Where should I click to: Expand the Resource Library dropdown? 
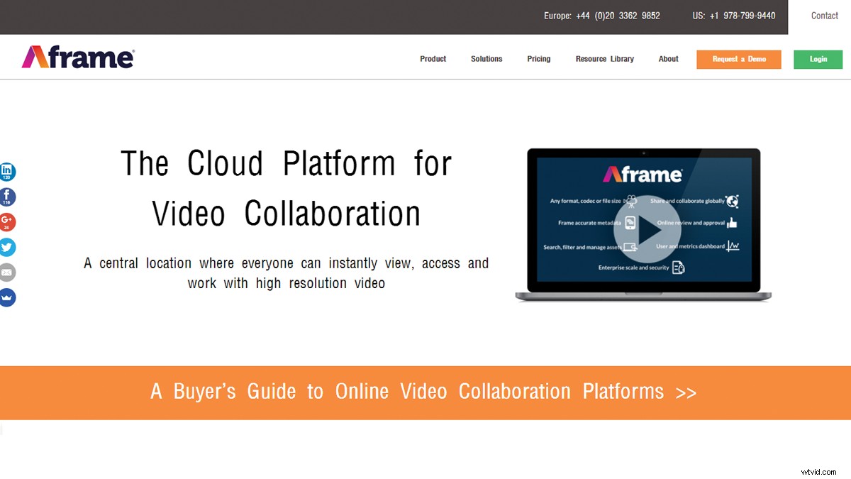(x=604, y=60)
